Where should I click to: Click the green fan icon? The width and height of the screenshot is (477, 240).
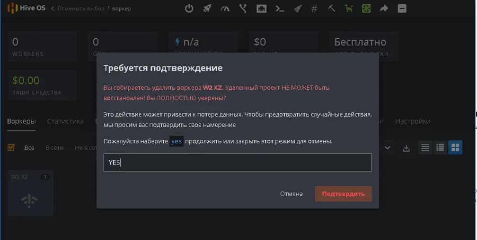pos(366,9)
